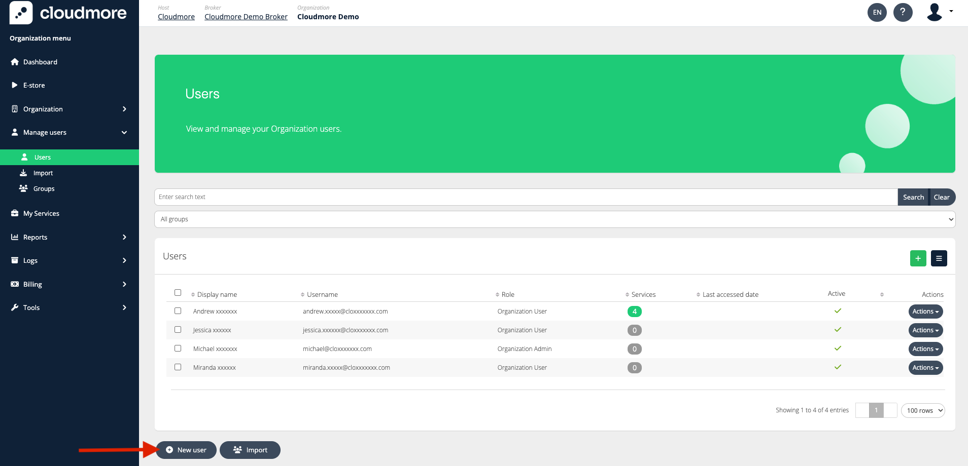Open the dark list menu icon in Users panel
The height and width of the screenshot is (466, 968).
939,258
